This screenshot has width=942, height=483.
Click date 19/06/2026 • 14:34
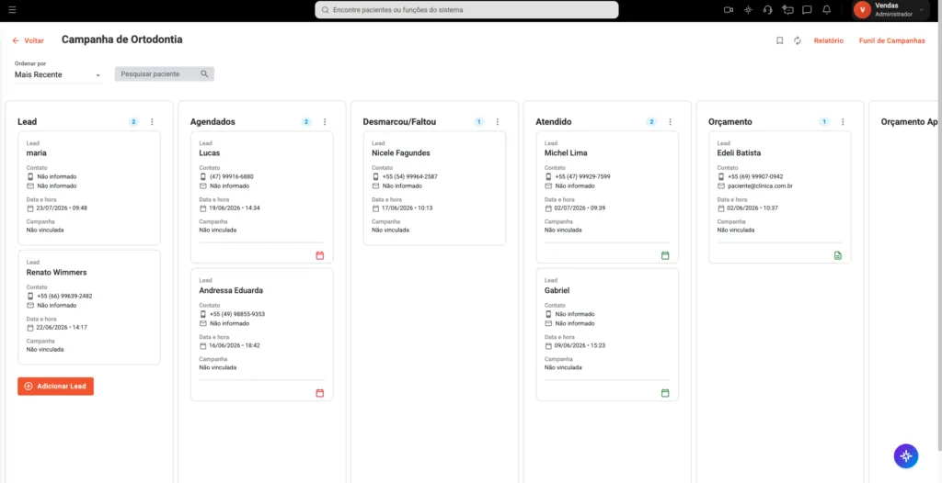235,208
